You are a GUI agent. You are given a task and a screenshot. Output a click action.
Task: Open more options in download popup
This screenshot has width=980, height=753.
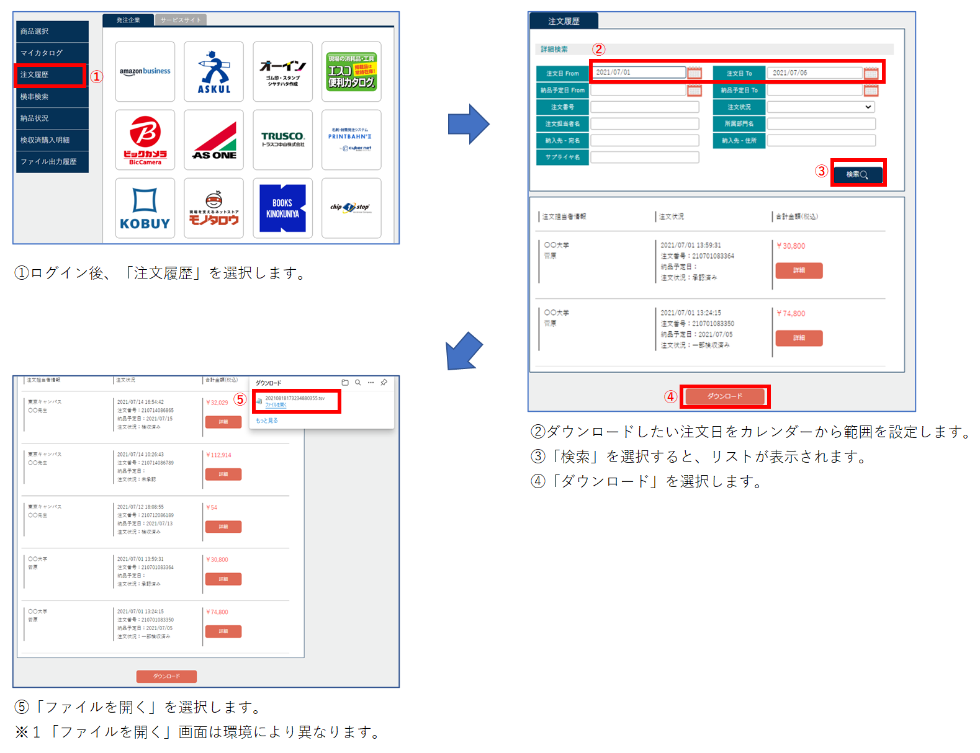tap(371, 383)
